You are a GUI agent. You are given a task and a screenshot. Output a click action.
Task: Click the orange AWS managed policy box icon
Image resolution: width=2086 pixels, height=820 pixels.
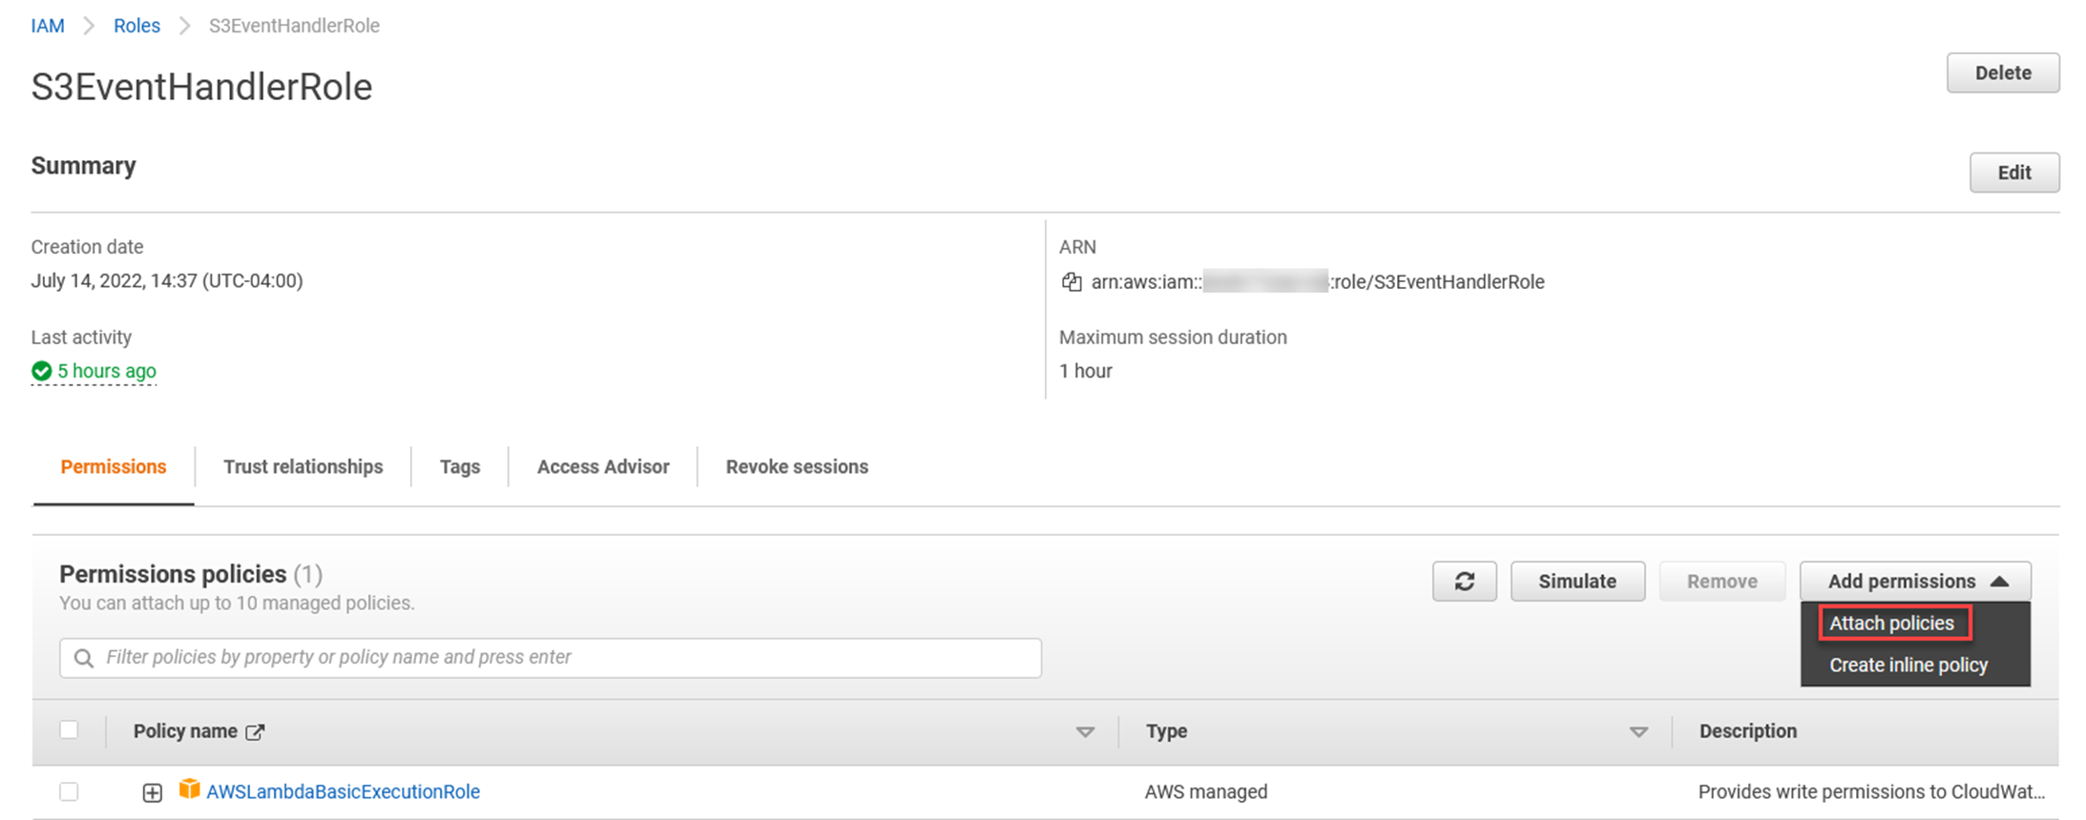pos(189,789)
